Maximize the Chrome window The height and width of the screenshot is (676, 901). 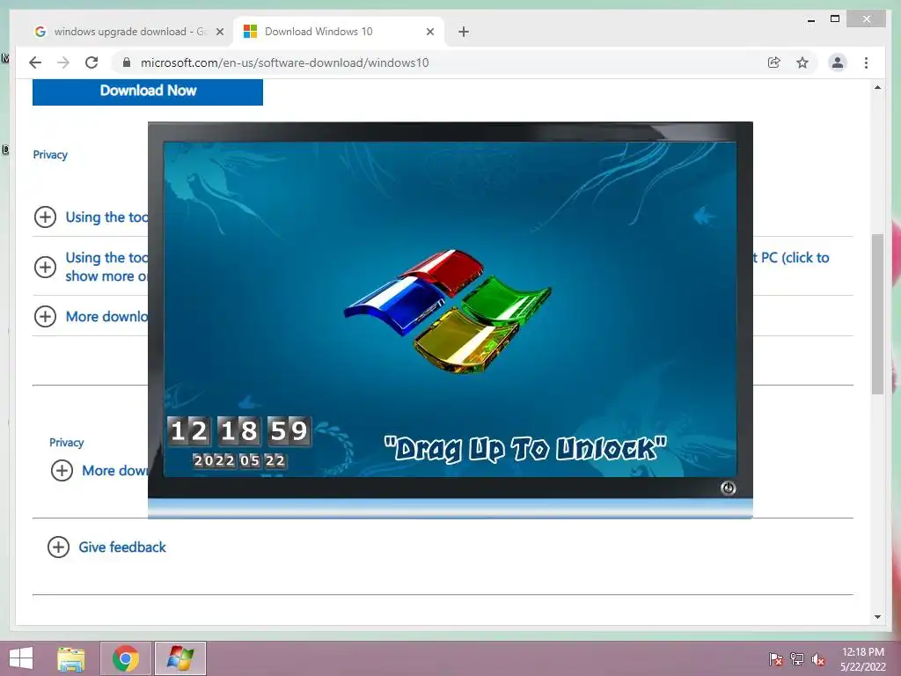pos(835,19)
